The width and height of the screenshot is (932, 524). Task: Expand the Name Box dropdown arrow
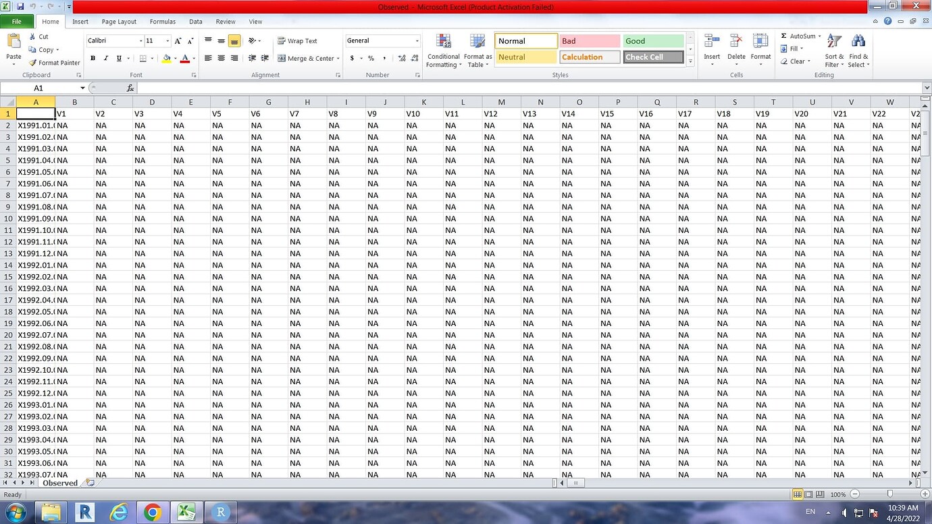[x=82, y=88]
